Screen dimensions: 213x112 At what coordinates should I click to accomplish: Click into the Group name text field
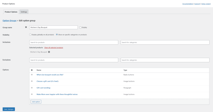click(x=54, y=27)
